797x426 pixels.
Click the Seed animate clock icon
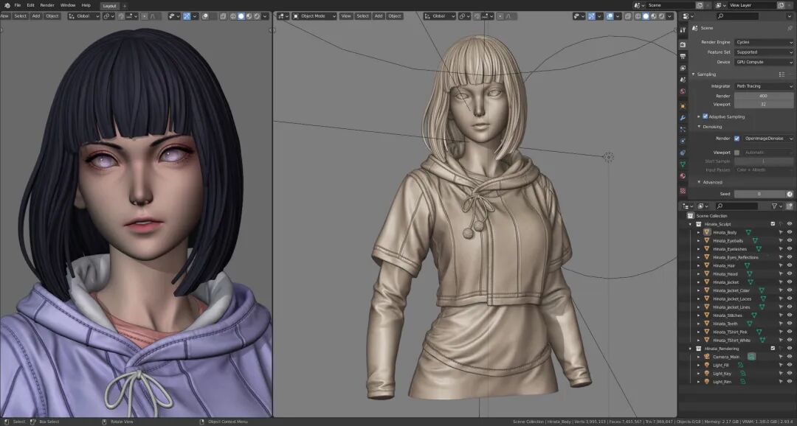tap(790, 194)
